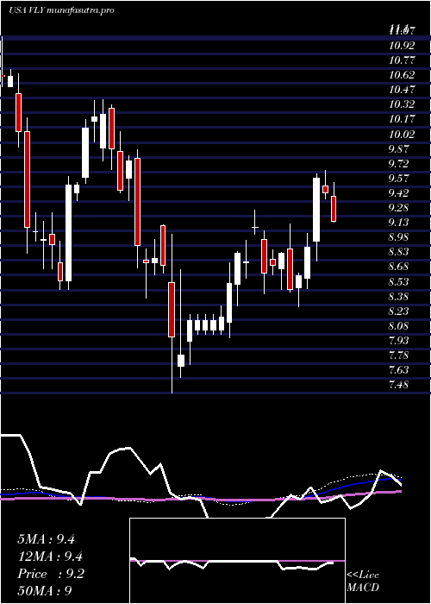Click inside the Live MACD inset chart
Image resolution: width=431 pixels, height=604 pixels.
(x=237, y=561)
